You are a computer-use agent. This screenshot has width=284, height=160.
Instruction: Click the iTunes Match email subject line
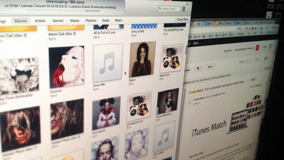[x=217, y=87]
